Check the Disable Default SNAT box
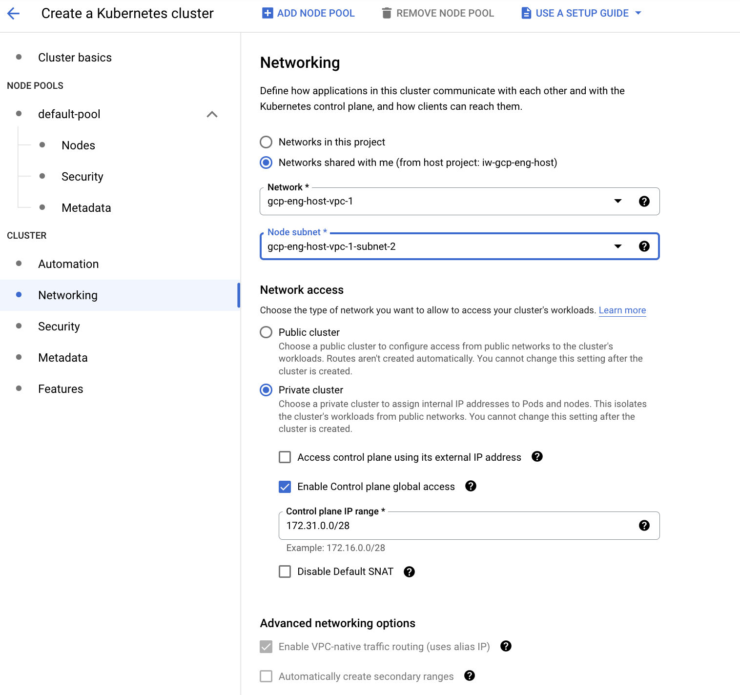The height and width of the screenshot is (695, 740). [285, 572]
